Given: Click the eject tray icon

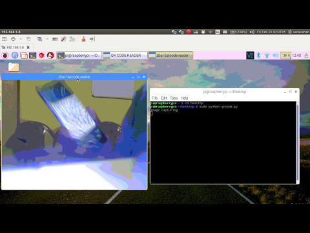Looking at the screenshot, I should [306, 56].
